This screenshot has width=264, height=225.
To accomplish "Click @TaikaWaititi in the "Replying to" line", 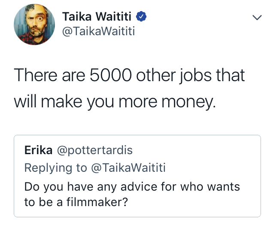I will (128, 167).
